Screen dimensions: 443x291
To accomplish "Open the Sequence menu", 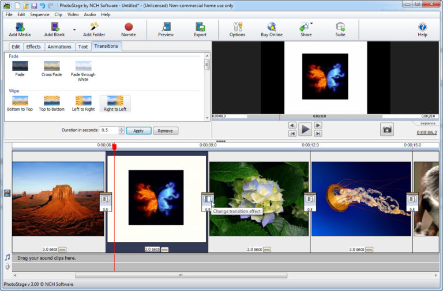I will 40,14.
